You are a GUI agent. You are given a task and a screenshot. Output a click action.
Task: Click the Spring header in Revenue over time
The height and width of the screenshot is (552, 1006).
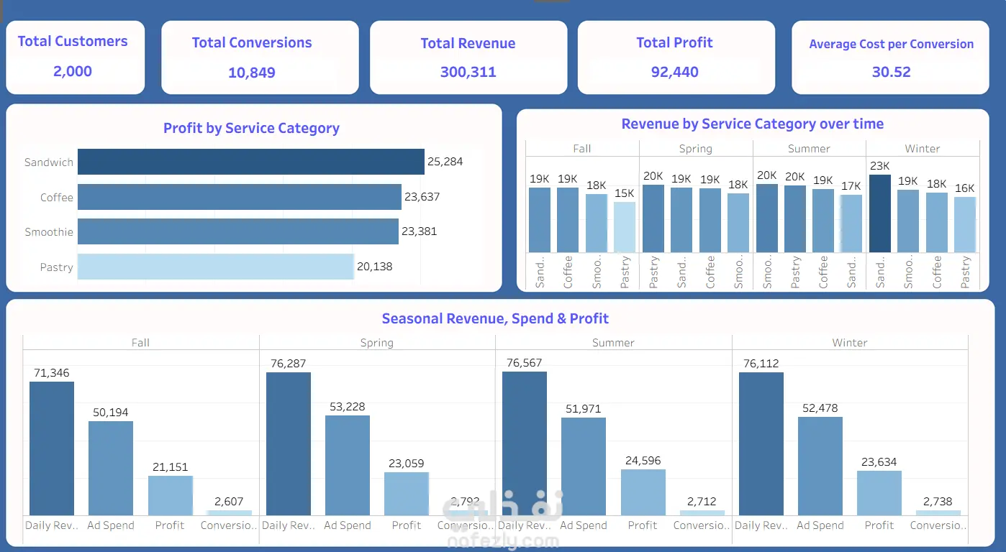[x=696, y=149]
